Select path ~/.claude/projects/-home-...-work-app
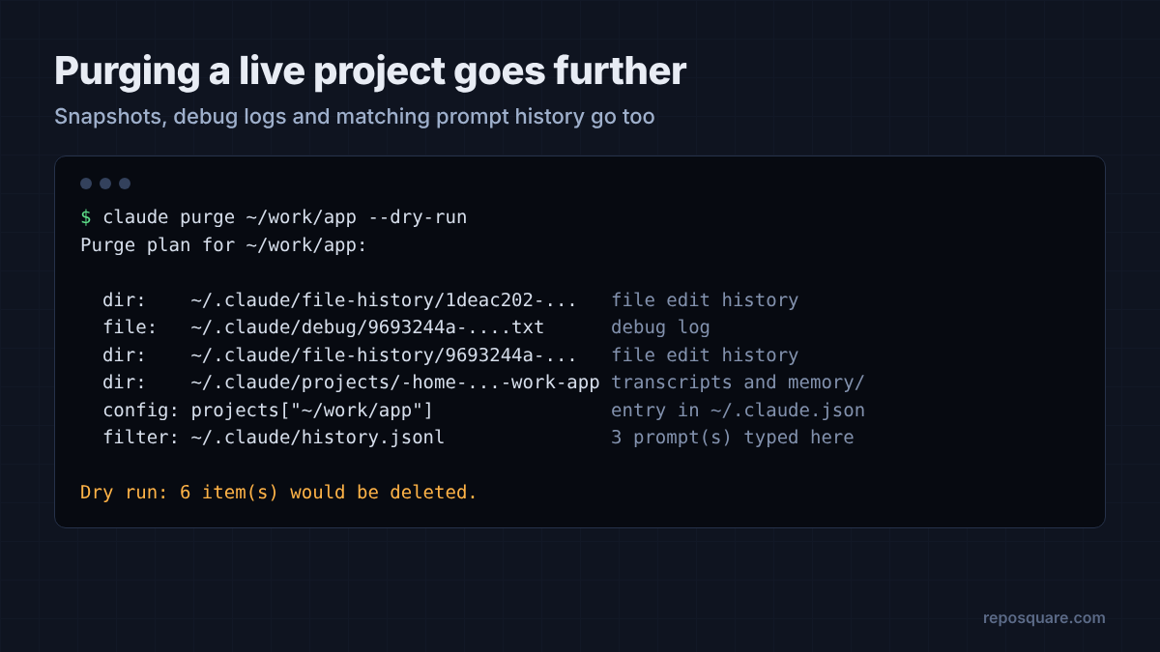 click(x=395, y=383)
